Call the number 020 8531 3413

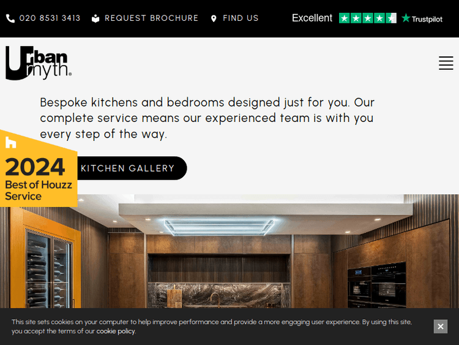coord(50,18)
